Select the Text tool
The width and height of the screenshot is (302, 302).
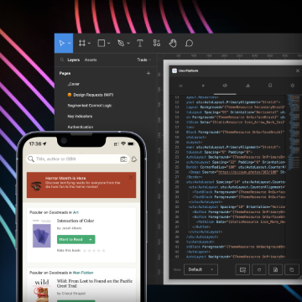(x=140, y=44)
